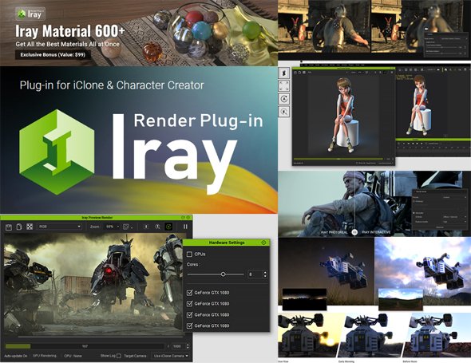This screenshot has width=471, height=363.
Task: Click the daytime sky HDR thumbnail
Action: pos(401,299)
